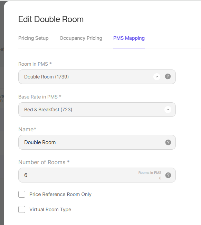Open the Double Room (1739) dropdown
The width and height of the screenshot is (201, 225).
[97, 77]
